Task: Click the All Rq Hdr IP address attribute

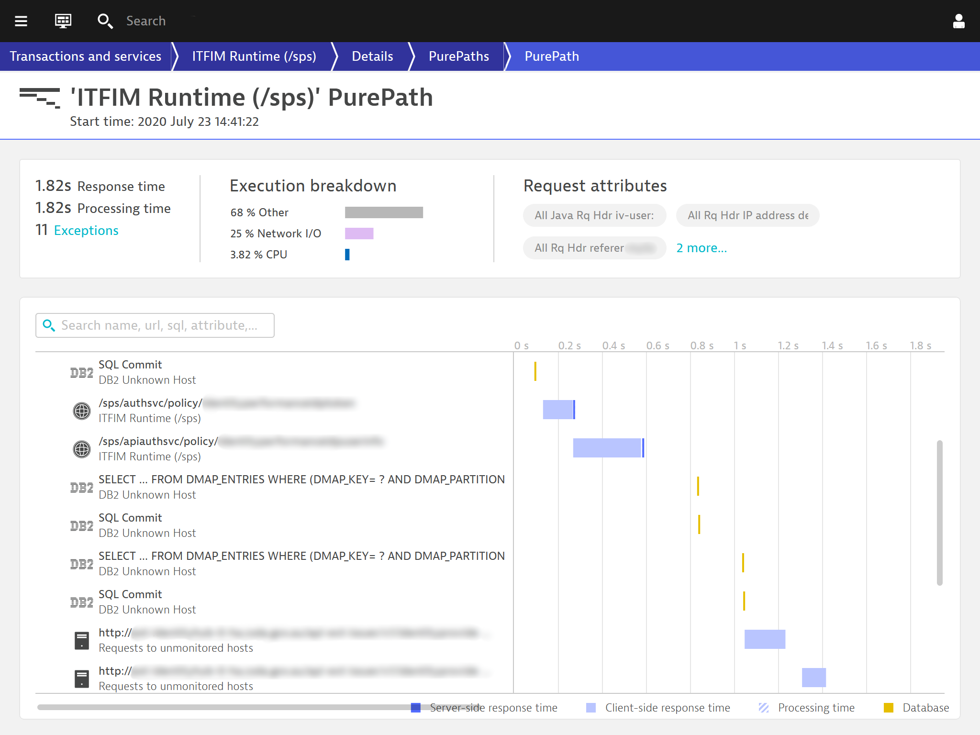Action: tap(748, 215)
